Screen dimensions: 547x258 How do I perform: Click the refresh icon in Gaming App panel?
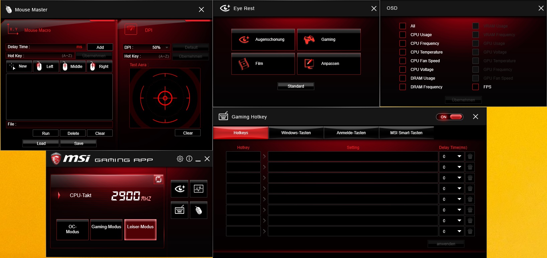(x=158, y=179)
